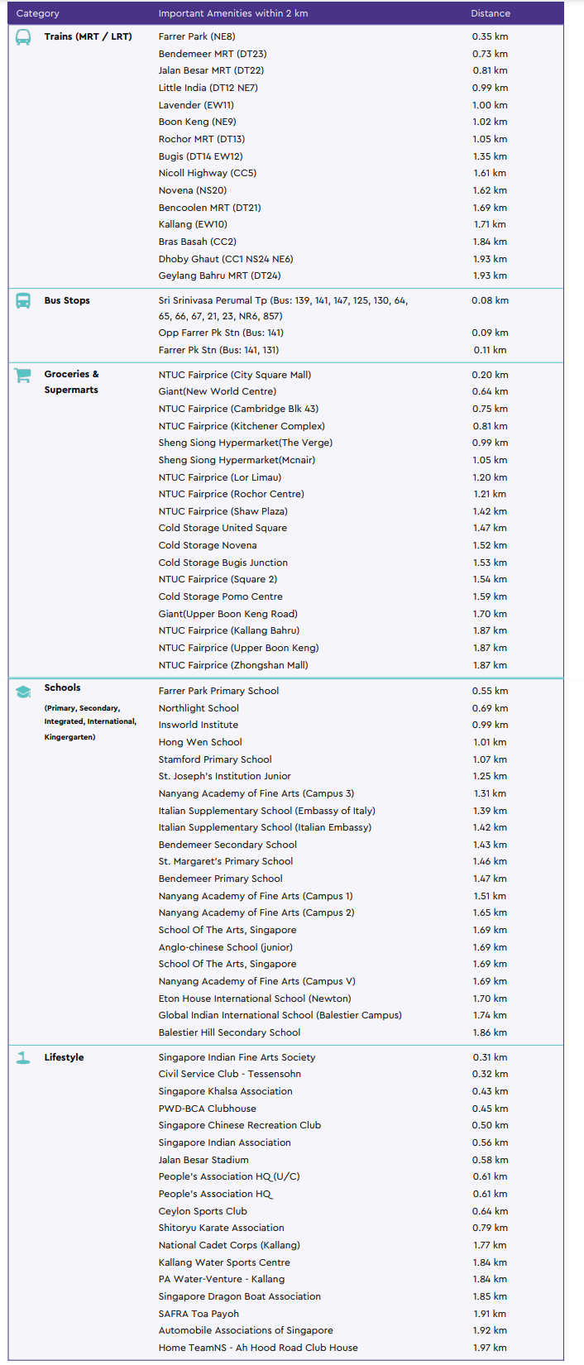Click the Trains (MRT / LRT) category label
The height and width of the screenshot is (1365, 584).
tap(88, 36)
